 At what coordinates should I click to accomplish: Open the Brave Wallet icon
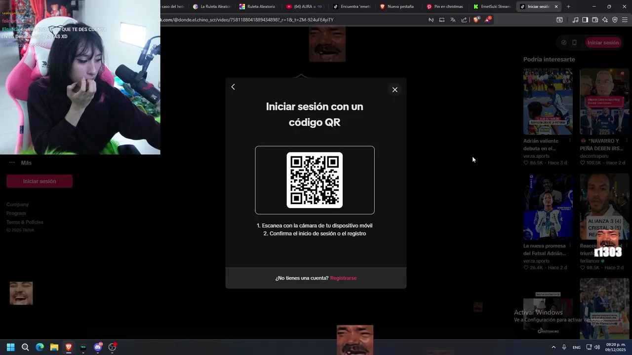point(595,20)
